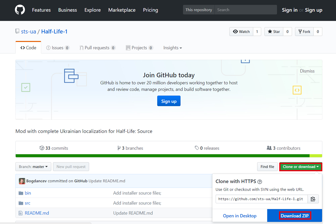Open the bin folder

click(28, 193)
